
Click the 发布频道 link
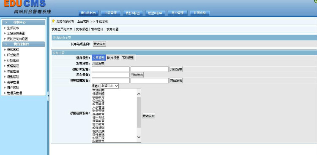(x=82, y=29)
